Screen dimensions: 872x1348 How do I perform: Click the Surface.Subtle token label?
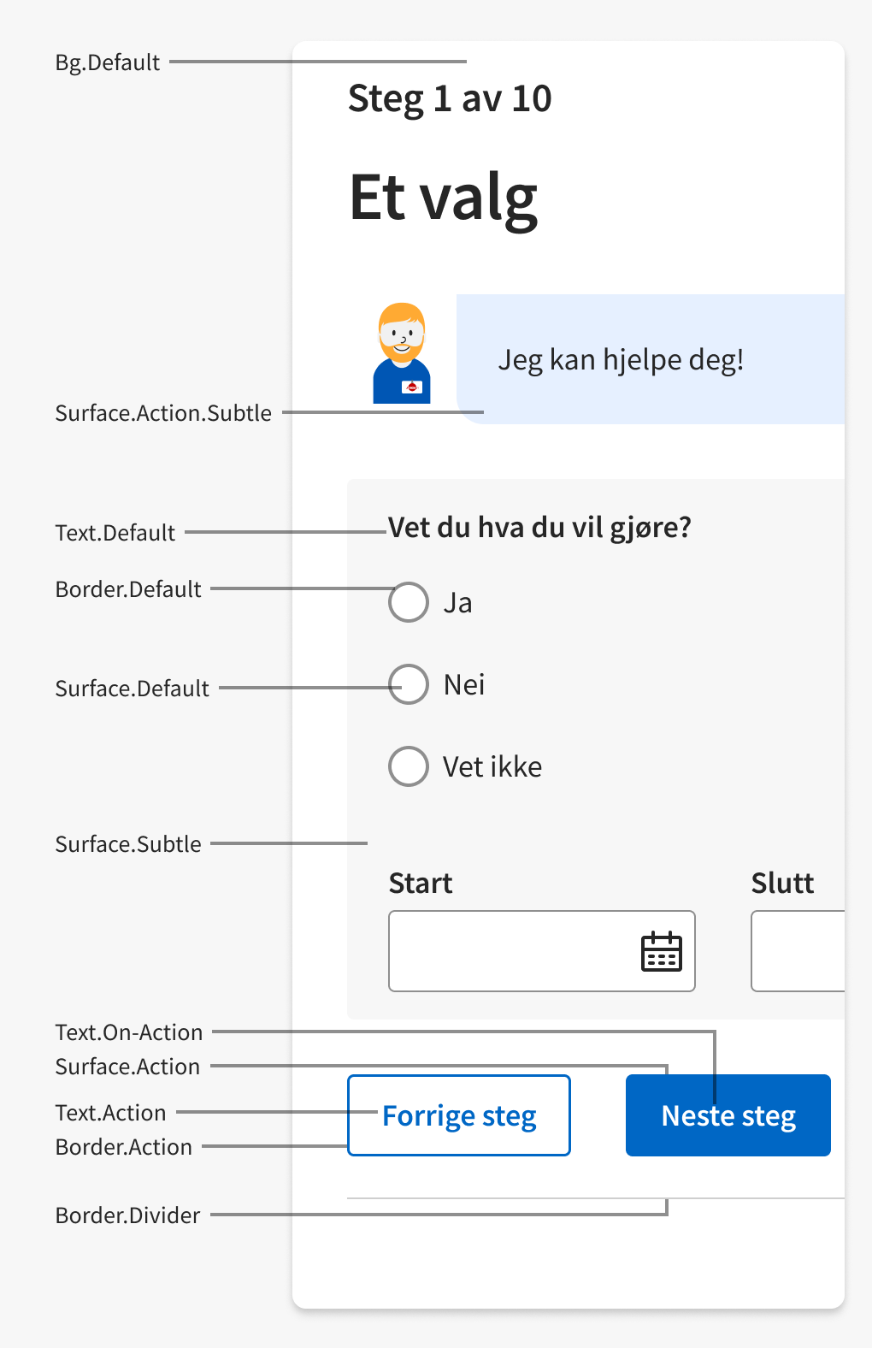coord(128,843)
